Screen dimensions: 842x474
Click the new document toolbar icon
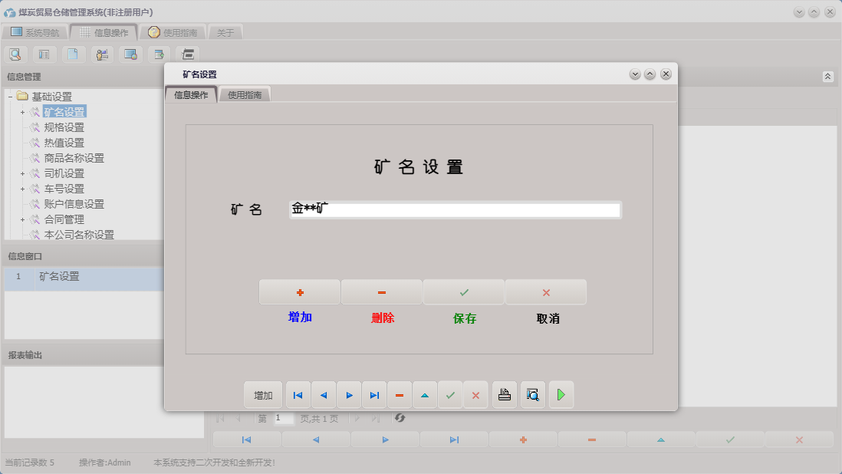pyautogui.click(x=73, y=54)
